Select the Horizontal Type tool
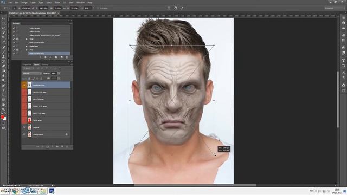The height and width of the screenshot is (195, 347). point(3,90)
